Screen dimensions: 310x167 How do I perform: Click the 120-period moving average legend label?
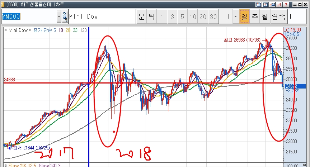[84, 30]
